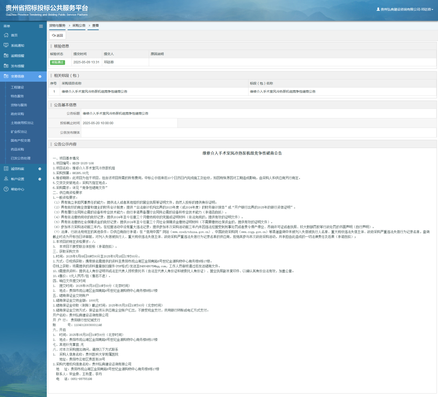Click the 返回 back button
Viewport: 438px width, 397px height.
tap(57, 35)
